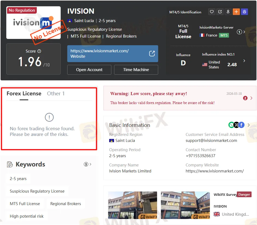Viewport: 257px width, 225px height.
Task: Click the Open Account button
Action: pos(89,70)
